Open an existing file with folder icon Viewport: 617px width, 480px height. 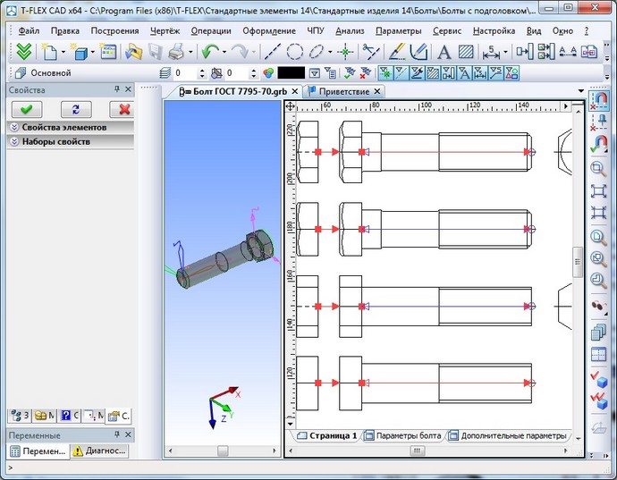coord(133,52)
